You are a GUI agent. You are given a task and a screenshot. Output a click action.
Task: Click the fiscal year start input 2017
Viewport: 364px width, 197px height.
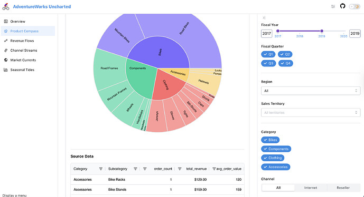coord(266,34)
